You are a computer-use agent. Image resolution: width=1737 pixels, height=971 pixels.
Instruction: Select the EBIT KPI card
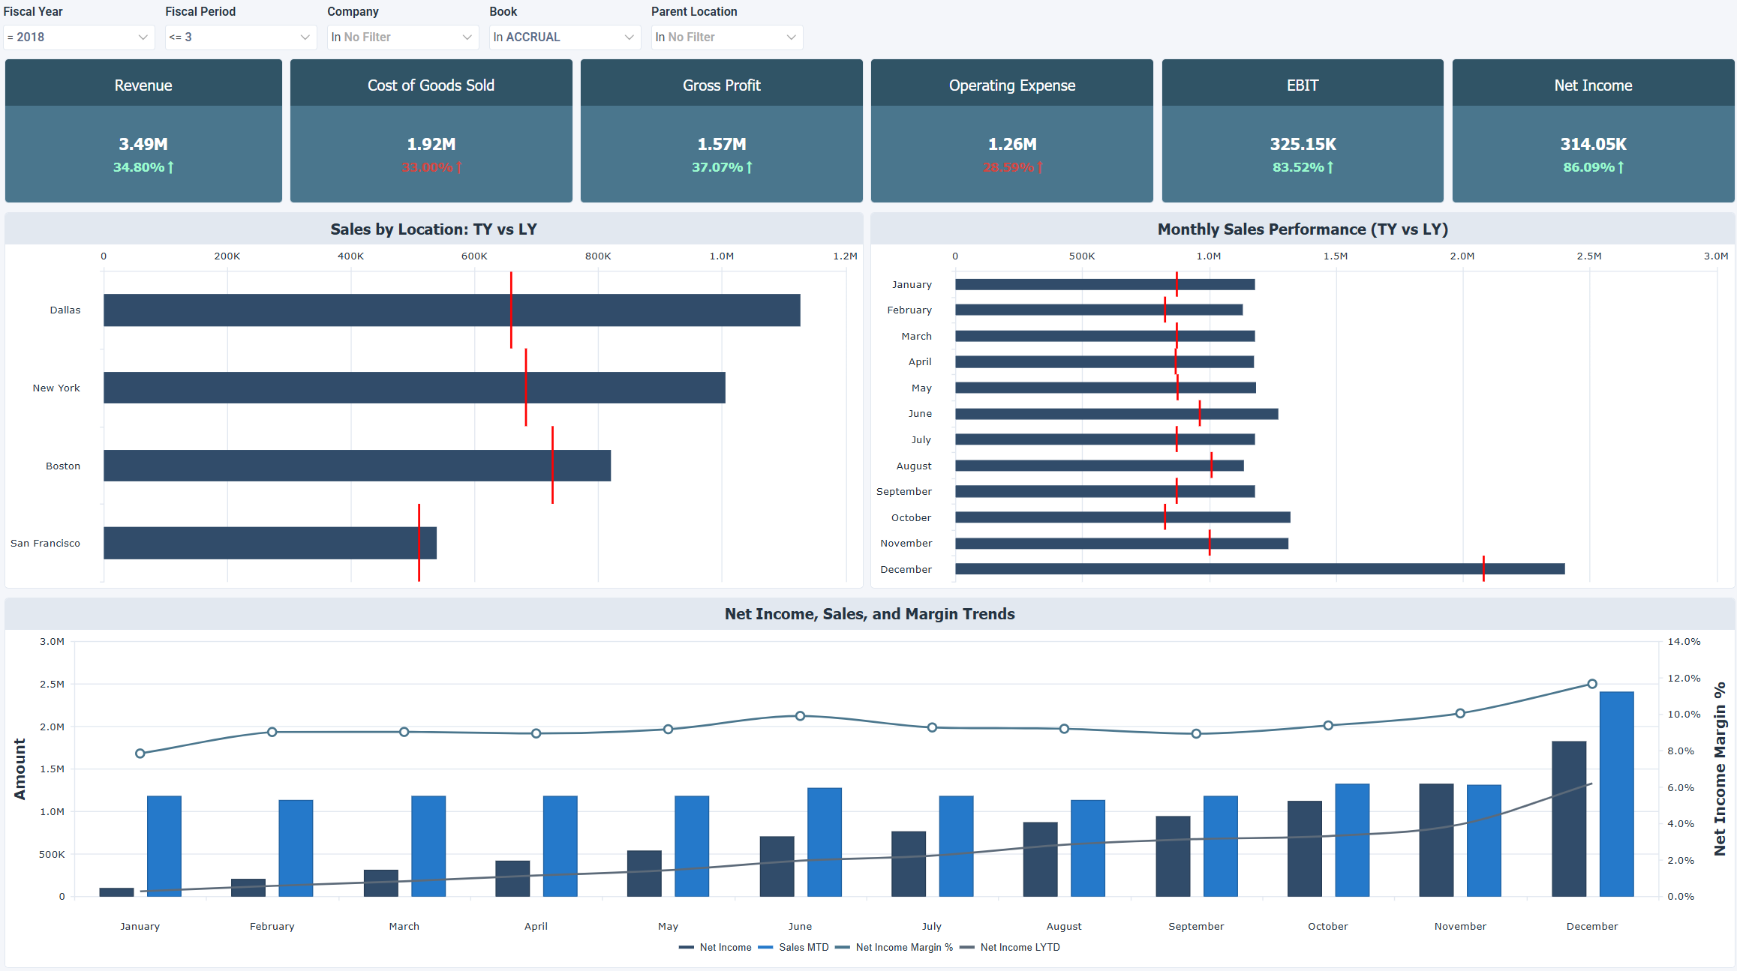1302,130
